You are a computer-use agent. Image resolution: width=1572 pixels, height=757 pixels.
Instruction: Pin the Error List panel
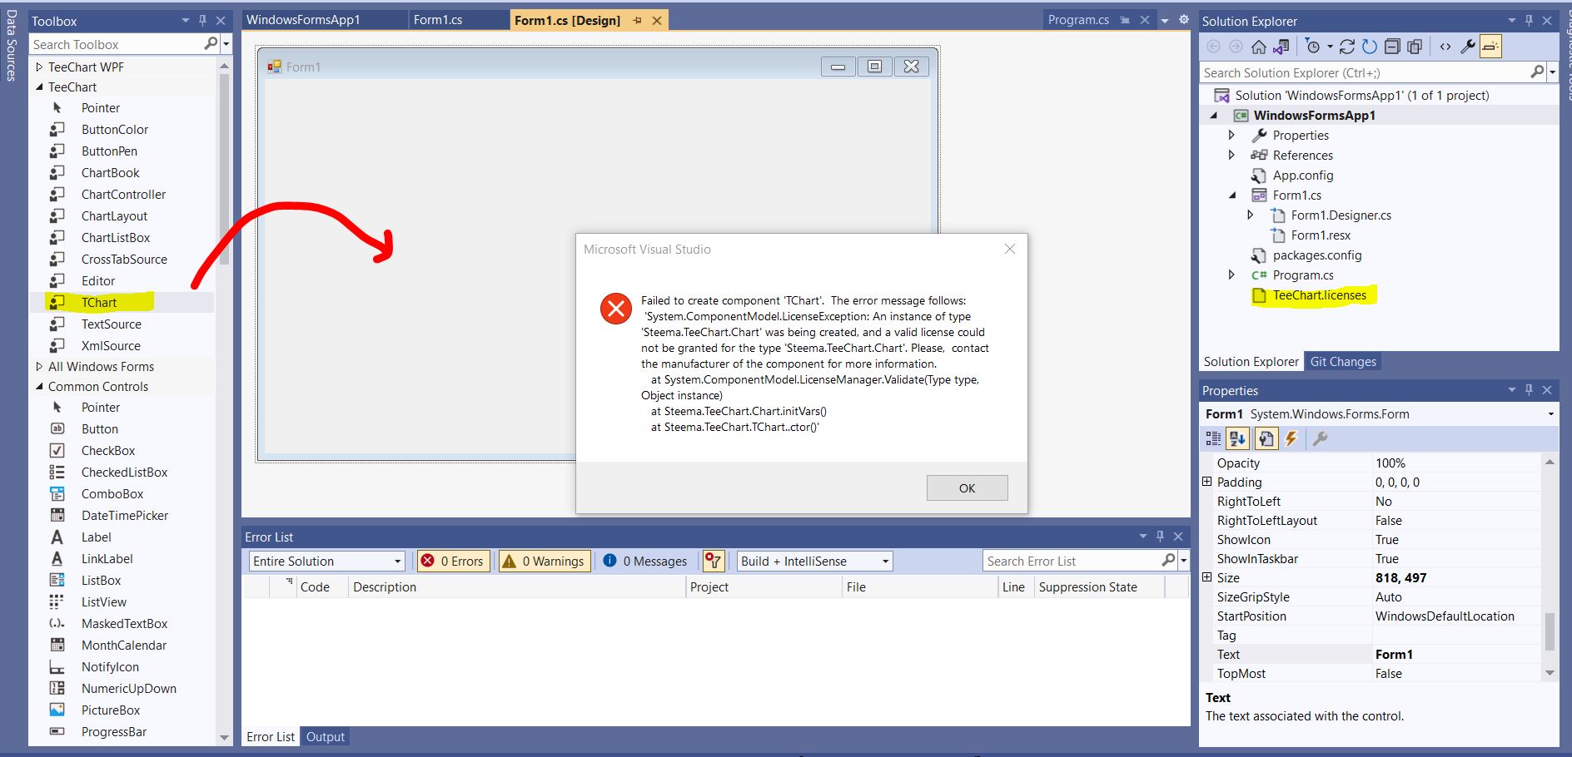1160,537
